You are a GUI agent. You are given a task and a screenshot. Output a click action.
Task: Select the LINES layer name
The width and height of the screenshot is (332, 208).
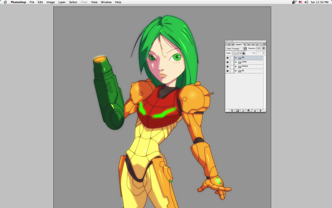pyautogui.click(x=244, y=62)
